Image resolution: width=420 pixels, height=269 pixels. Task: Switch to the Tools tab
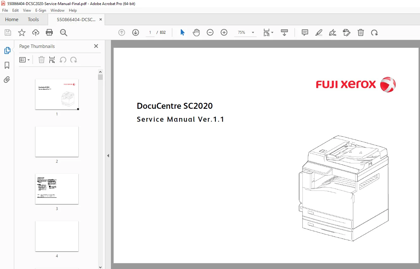pyautogui.click(x=33, y=20)
